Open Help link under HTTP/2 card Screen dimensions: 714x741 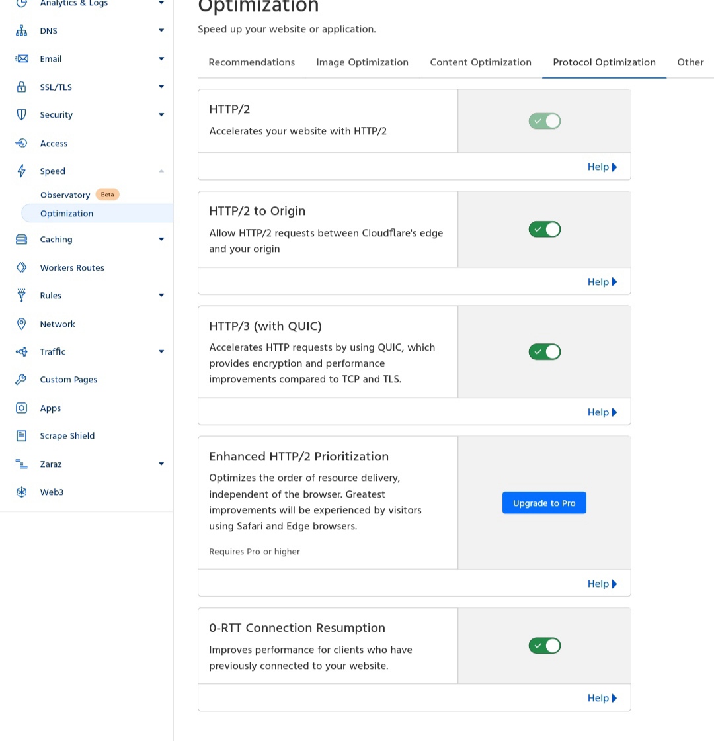click(x=602, y=167)
